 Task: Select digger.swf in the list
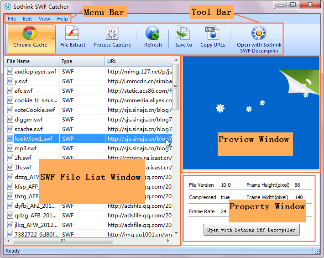point(89,120)
